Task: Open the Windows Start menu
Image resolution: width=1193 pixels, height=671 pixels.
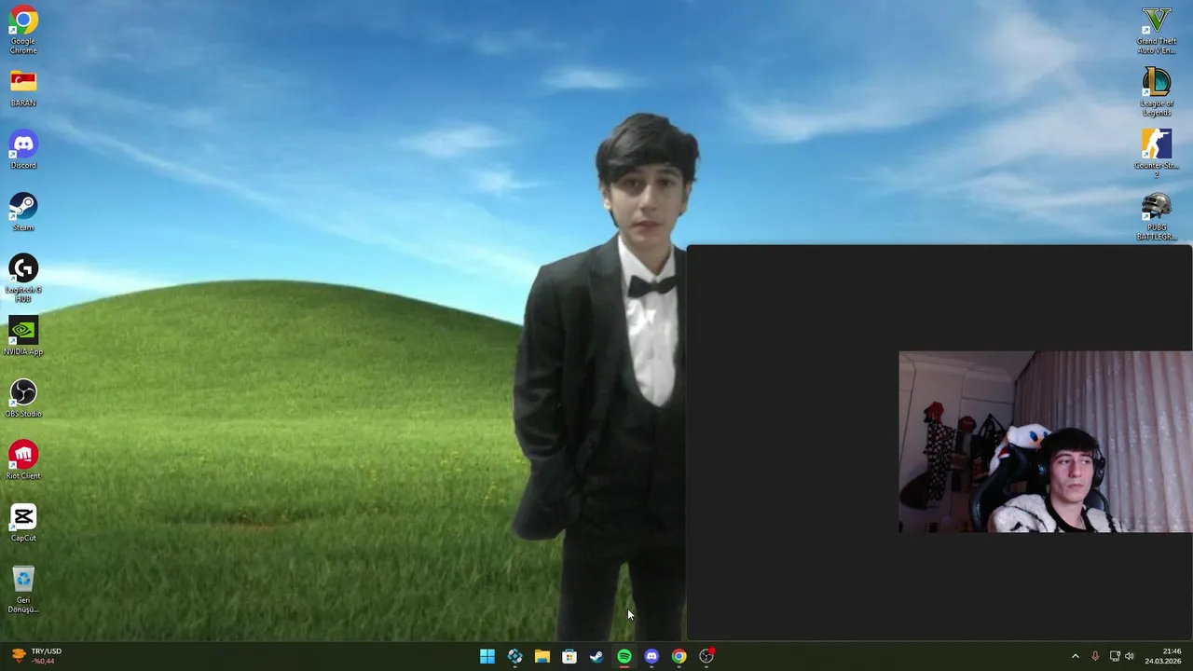Action: click(487, 656)
